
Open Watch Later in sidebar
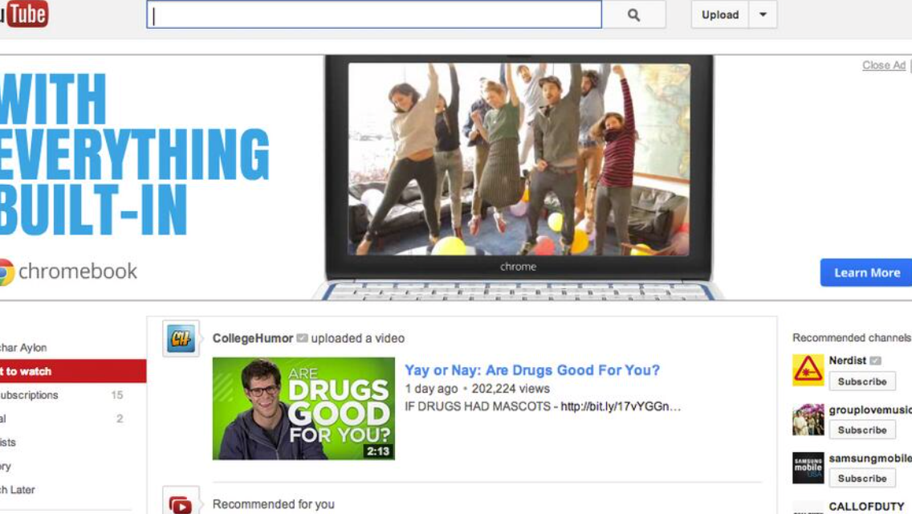[18, 490]
